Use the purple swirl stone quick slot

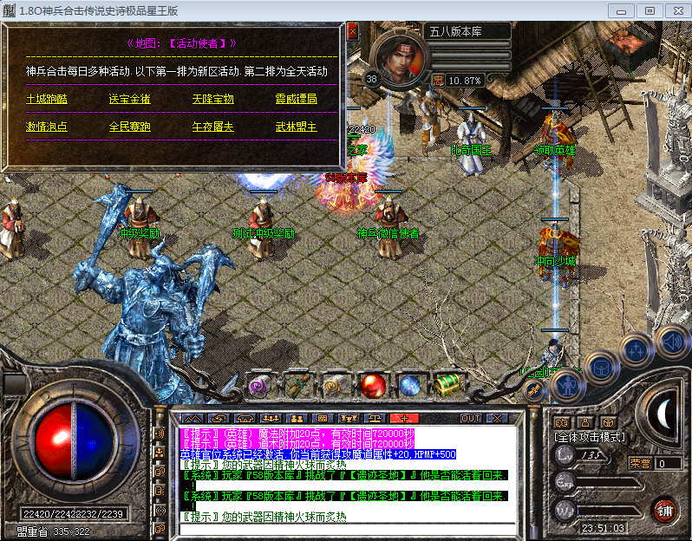click(x=261, y=386)
